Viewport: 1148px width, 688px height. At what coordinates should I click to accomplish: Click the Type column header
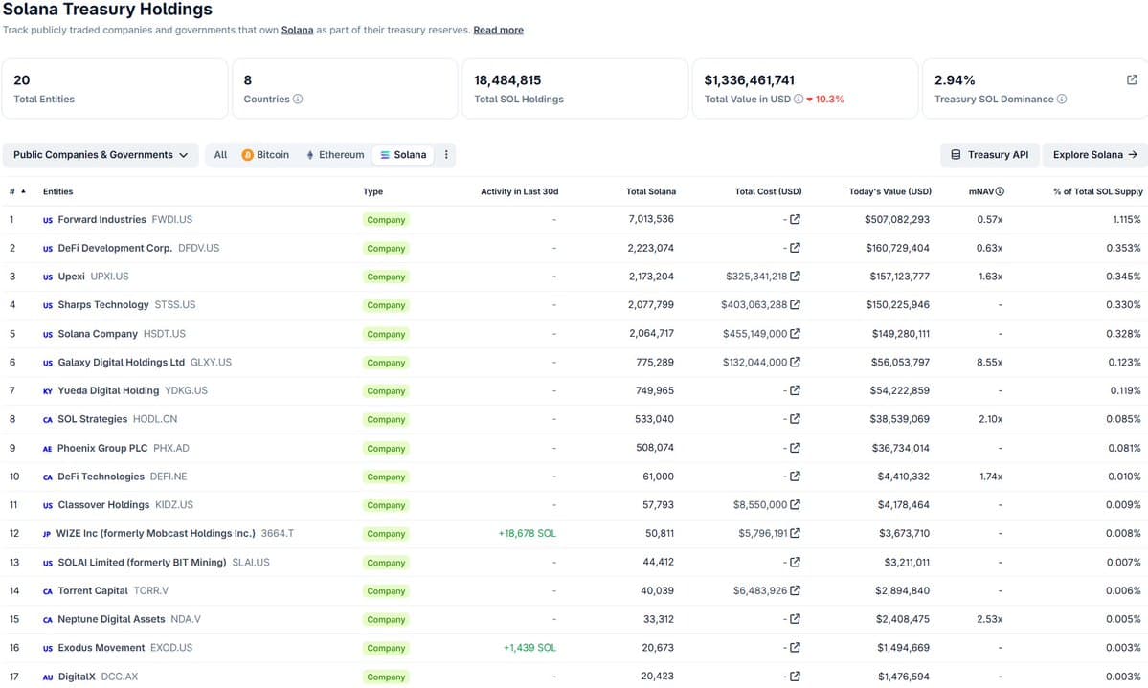tap(372, 191)
